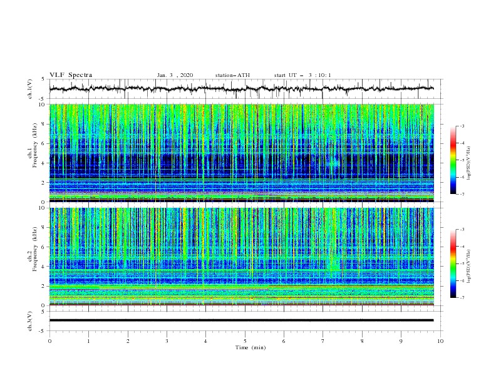
Task: Click the ch.3 flat voltage trace
Action: click(241, 320)
